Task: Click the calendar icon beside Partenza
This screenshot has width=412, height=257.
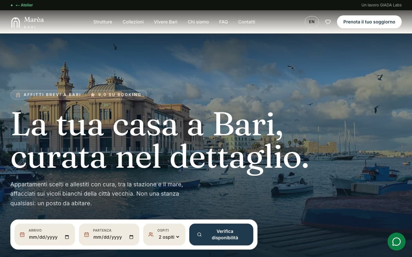Action: (x=87, y=235)
